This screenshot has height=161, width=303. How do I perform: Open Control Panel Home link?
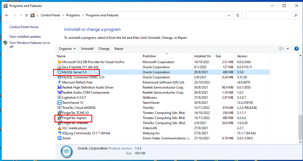click(24, 27)
